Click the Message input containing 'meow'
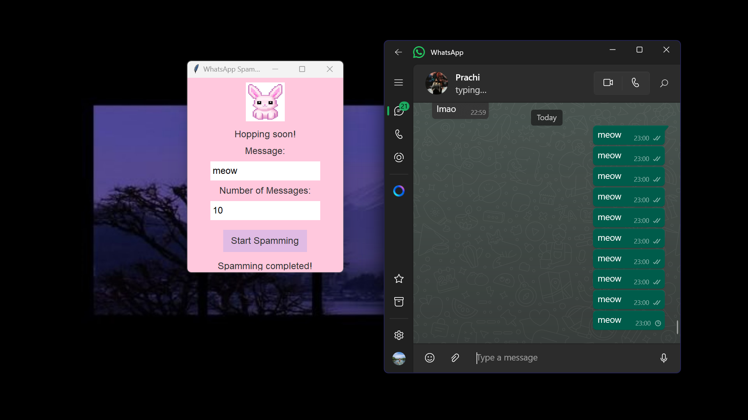 pyautogui.click(x=265, y=171)
